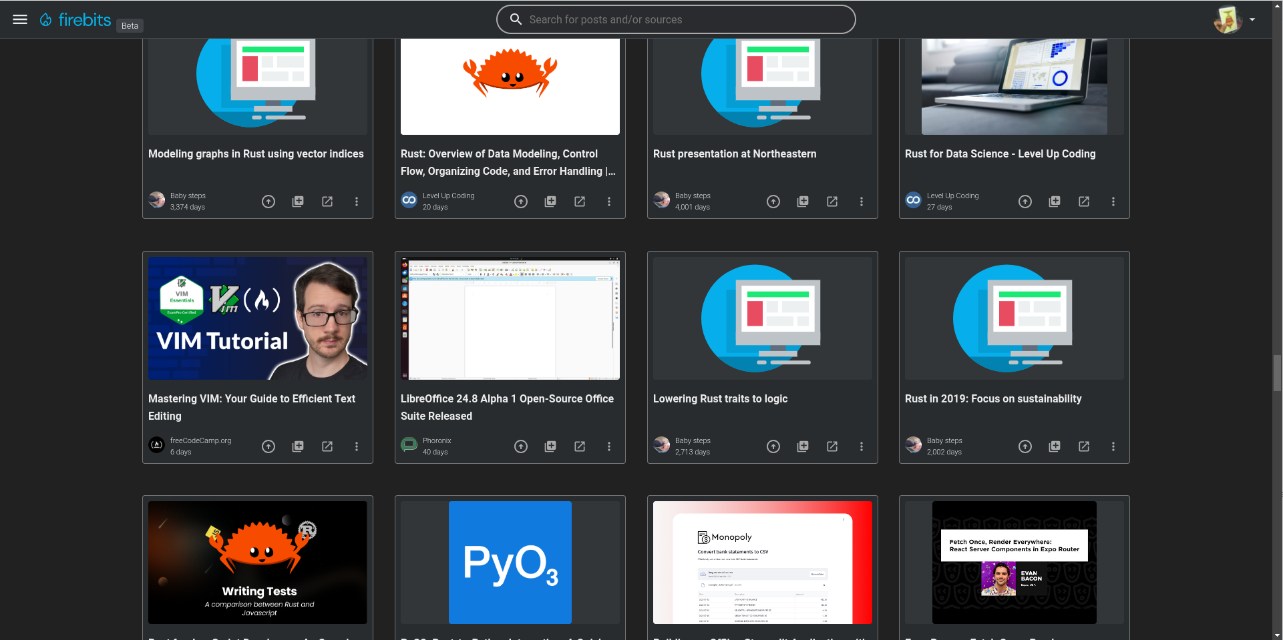The width and height of the screenshot is (1283, 640).
Task: Upvote Rust for Data Science post
Action: point(1025,202)
